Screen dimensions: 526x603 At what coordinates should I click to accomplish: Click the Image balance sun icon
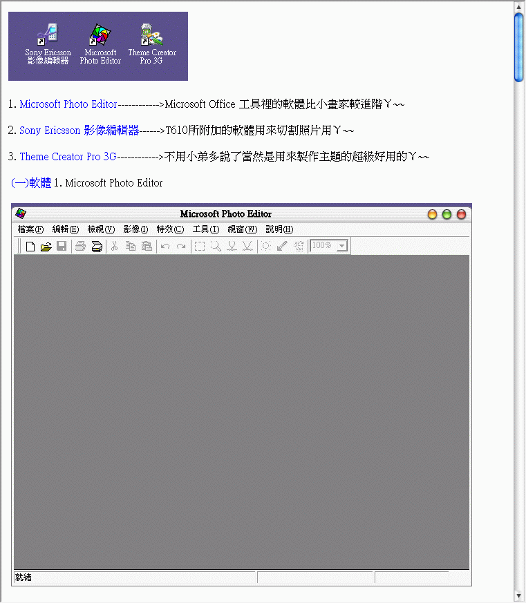point(266,246)
